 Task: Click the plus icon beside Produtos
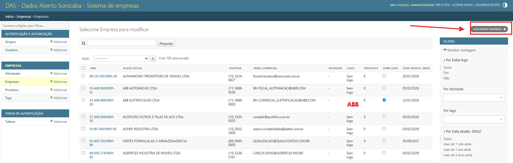tap(52, 90)
